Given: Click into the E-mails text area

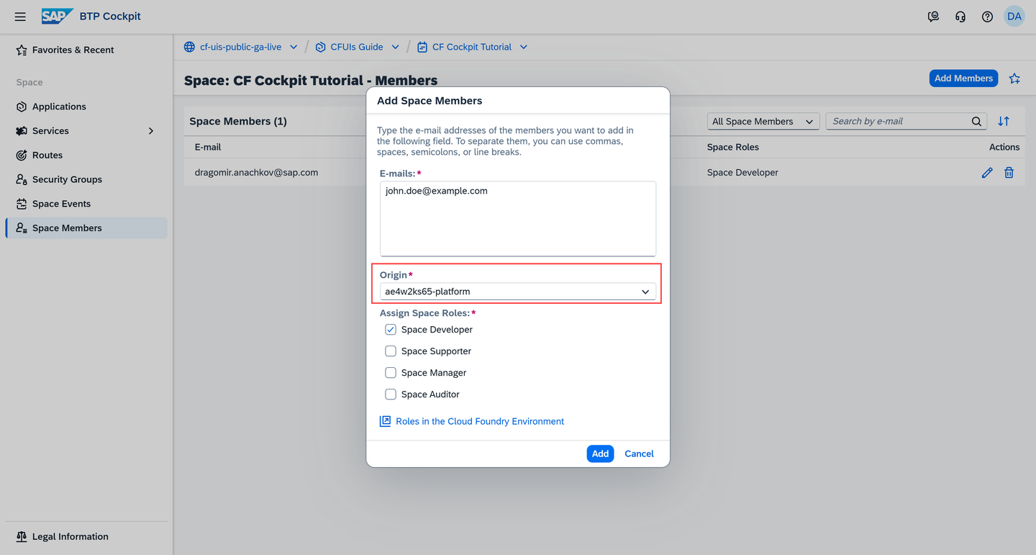Looking at the screenshot, I should [x=518, y=219].
